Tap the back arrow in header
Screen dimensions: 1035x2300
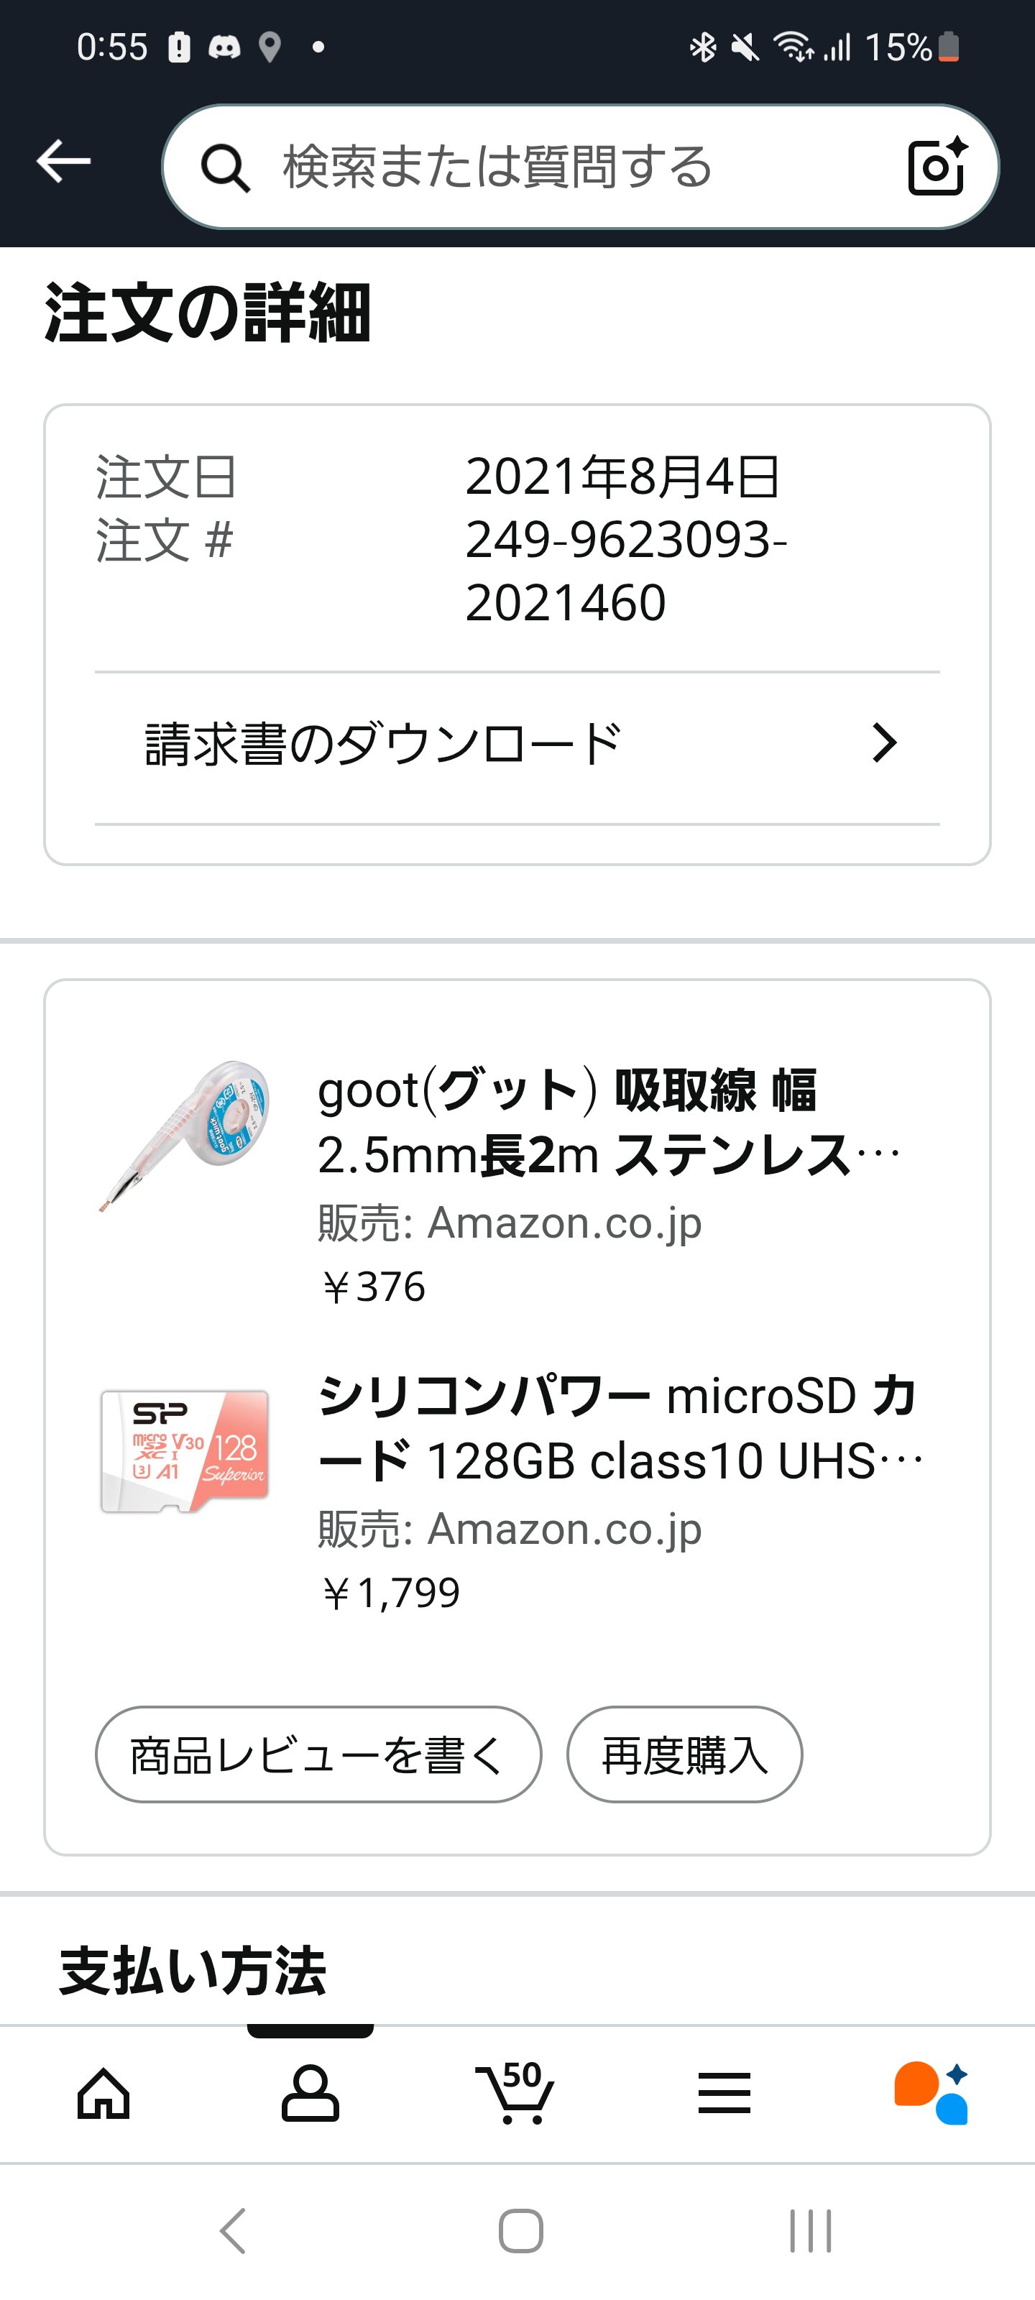coord(63,162)
